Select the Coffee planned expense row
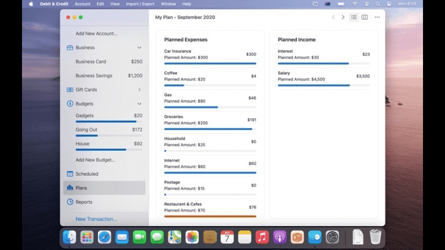 pyautogui.click(x=210, y=79)
